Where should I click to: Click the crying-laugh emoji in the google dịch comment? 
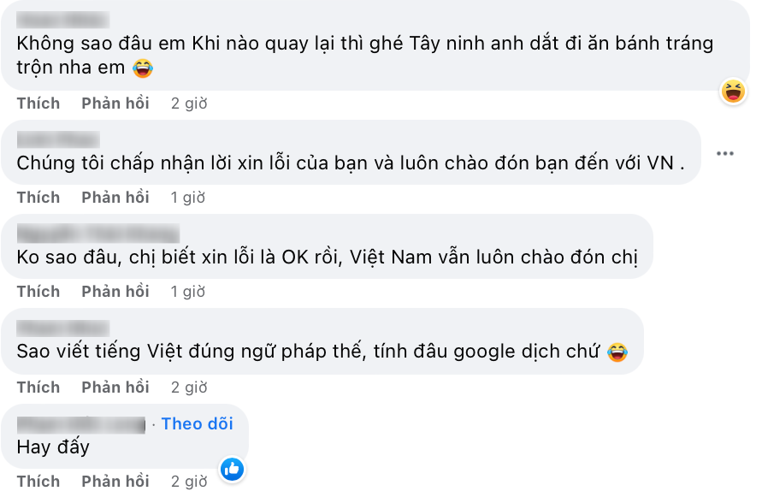617,352
